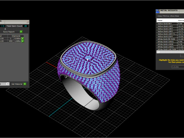The image size is (184, 138).
Task: Click the 'Metal' column header
Action: [x=167, y=20]
